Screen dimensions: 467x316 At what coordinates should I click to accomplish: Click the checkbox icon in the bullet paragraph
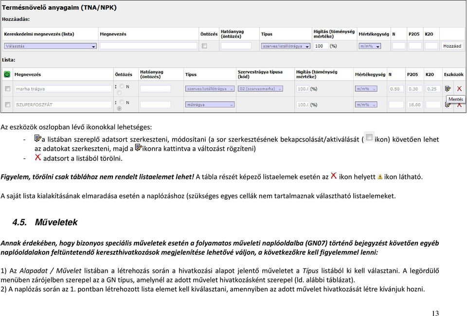point(369,138)
